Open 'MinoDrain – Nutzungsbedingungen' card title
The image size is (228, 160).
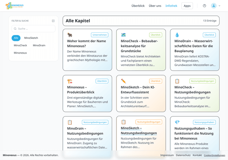point(85,131)
